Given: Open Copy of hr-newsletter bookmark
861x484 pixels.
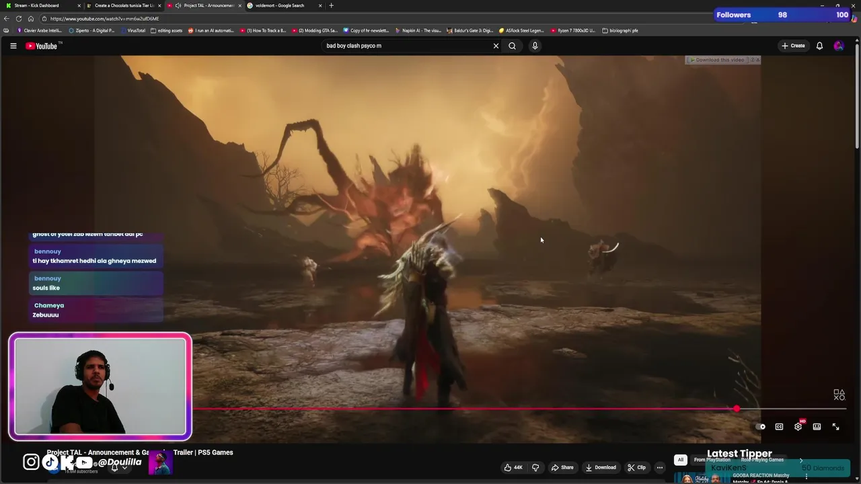Looking at the screenshot, I should 367,30.
